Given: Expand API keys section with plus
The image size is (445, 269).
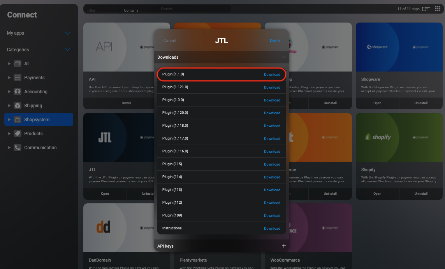Looking at the screenshot, I should pos(283,246).
